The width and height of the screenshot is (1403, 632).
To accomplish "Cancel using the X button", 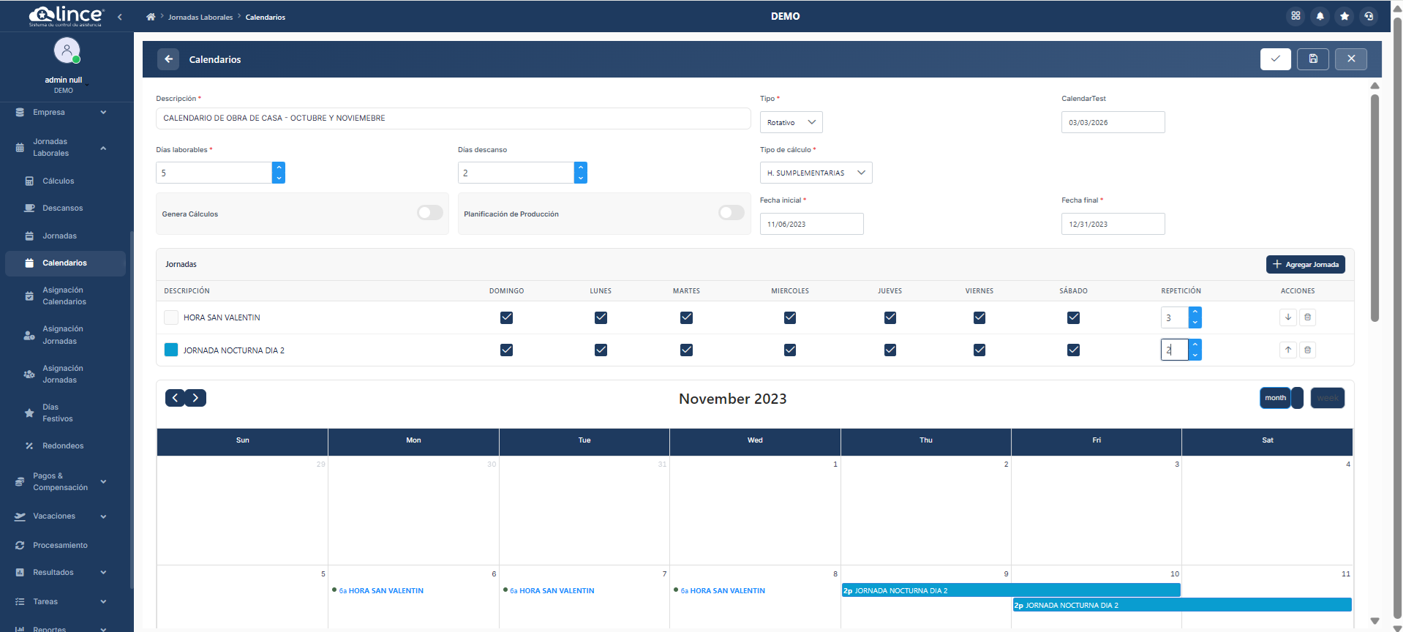I will [x=1351, y=59].
